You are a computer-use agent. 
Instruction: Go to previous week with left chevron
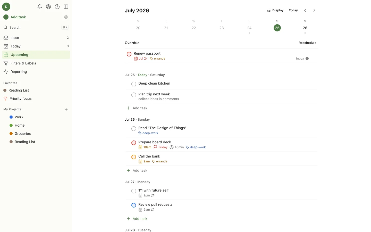coord(305,10)
